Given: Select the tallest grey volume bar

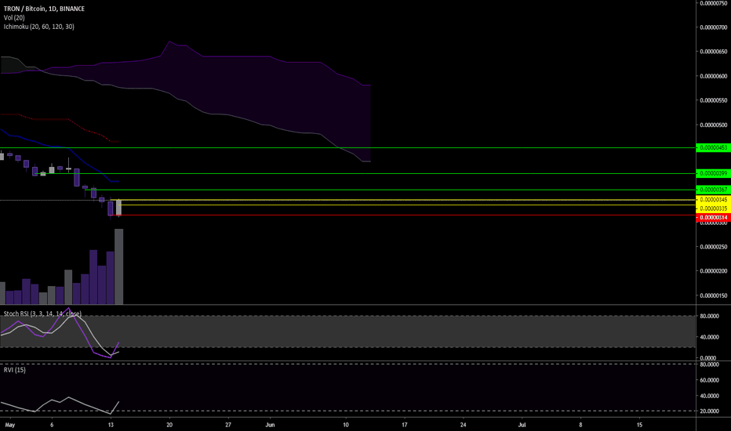Looking at the screenshot, I should click(119, 266).
